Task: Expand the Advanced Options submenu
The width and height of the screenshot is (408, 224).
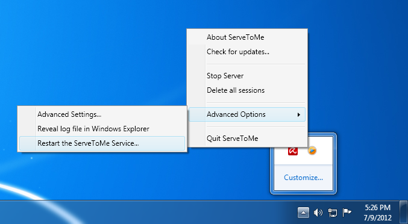Action: (x=247, y=114)
